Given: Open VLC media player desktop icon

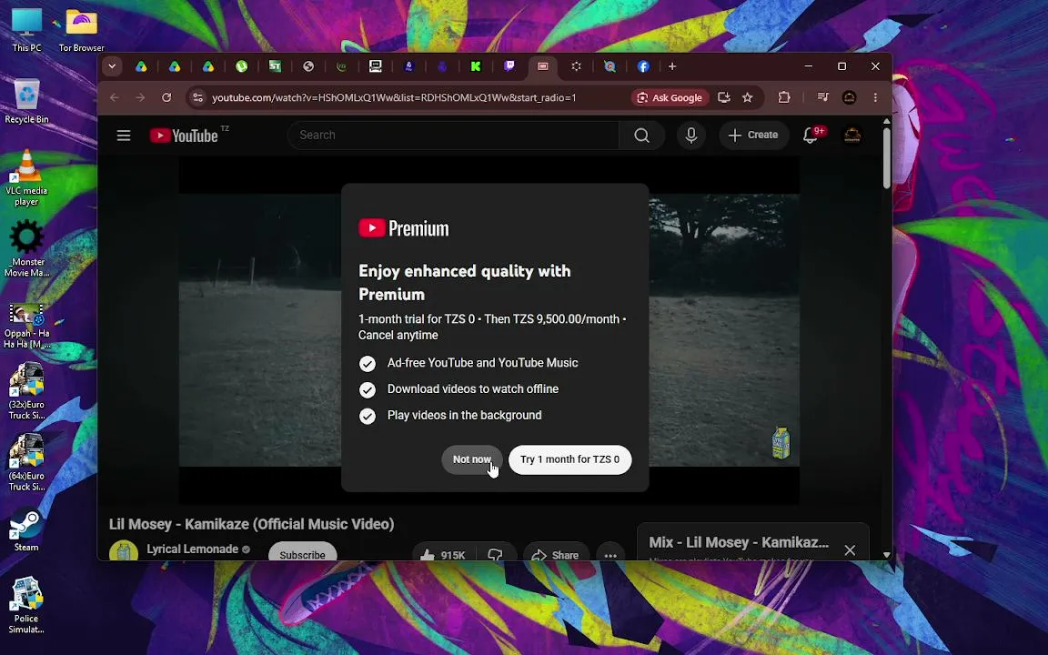Looking at the screenshot, I should coord(26,177).
